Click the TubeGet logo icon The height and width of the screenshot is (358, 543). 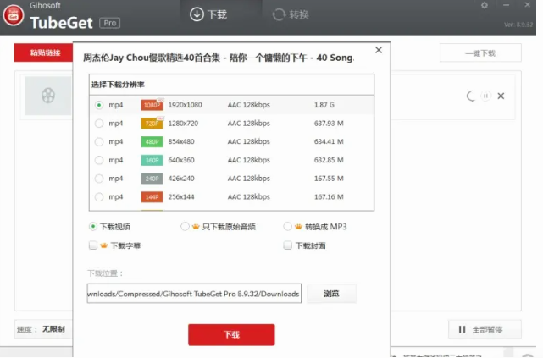(x=14, y=15)
